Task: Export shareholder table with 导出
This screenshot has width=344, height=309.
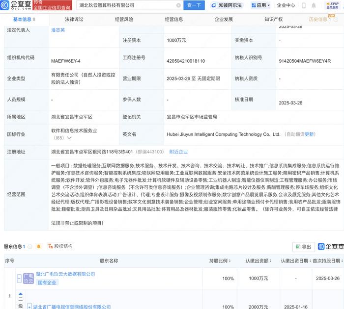Action: coord(304,247)
